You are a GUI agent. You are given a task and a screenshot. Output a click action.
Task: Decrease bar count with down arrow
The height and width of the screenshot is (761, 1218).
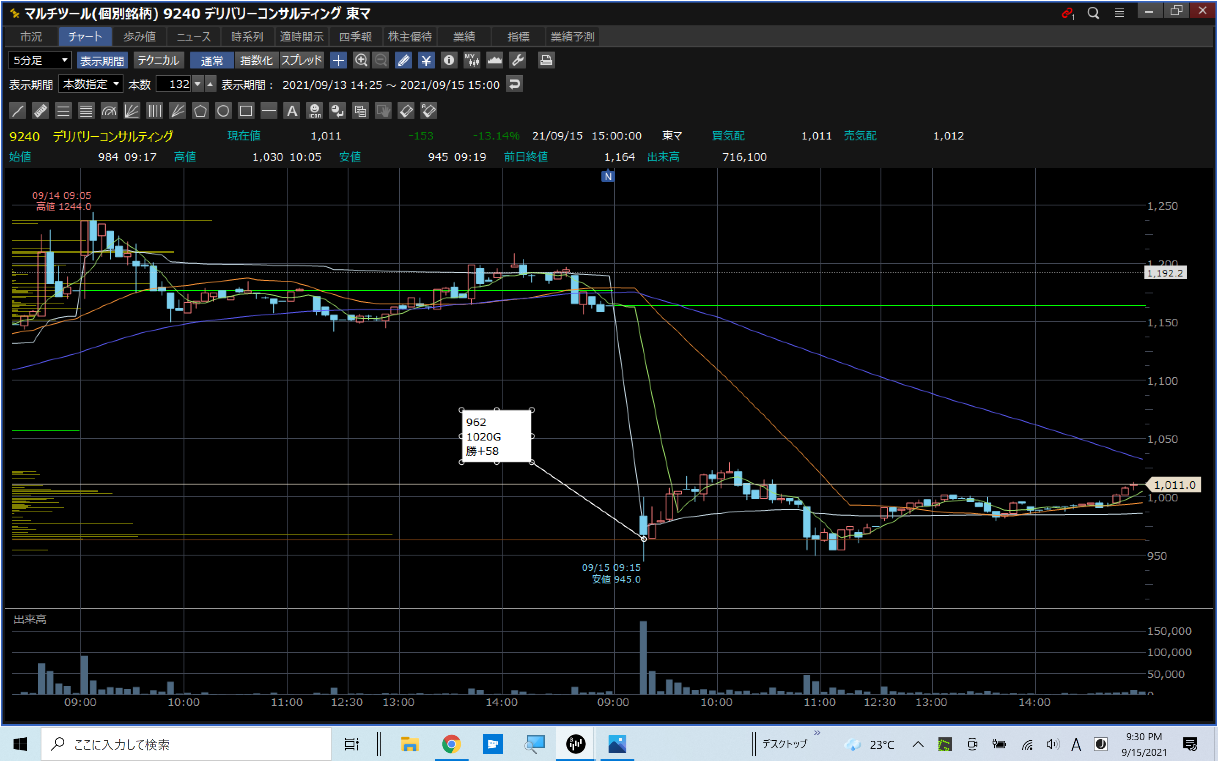pos(198,84)
